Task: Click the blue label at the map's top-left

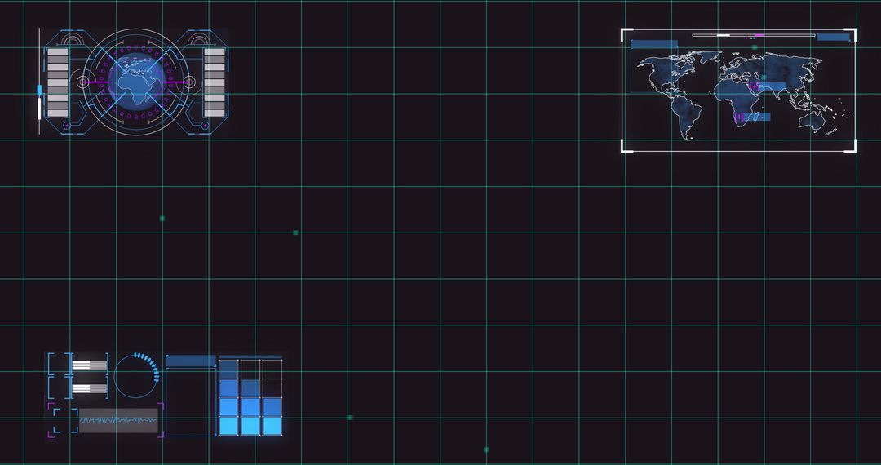Action: pos(654,45)
